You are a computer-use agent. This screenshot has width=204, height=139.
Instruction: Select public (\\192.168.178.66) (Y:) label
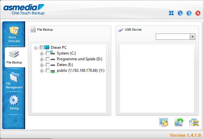point(81,70)
